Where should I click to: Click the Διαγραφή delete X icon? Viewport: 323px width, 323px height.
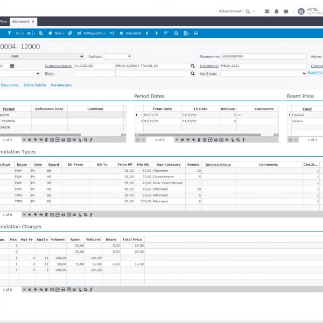[x=121, y=33]
